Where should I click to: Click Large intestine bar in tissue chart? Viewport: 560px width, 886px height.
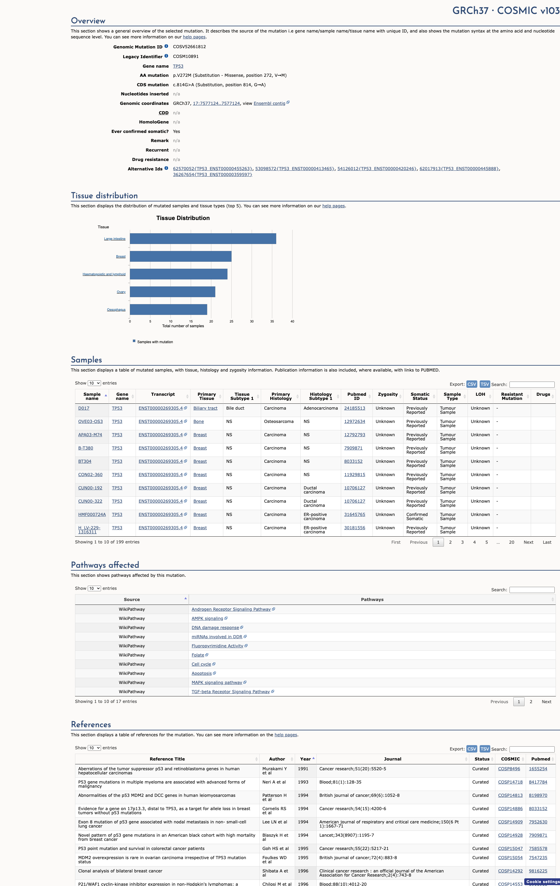click(203, 239)
